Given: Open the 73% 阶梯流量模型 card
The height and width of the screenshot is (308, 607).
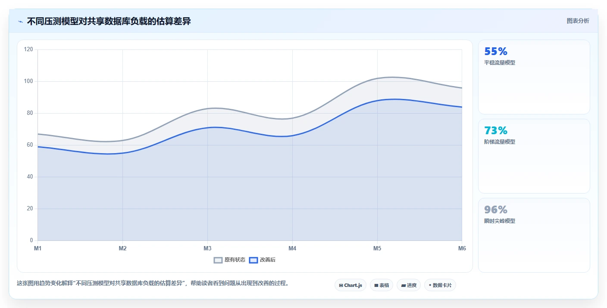Looking at the screenshot, I should pyautogui.click(x=534, y=156).
